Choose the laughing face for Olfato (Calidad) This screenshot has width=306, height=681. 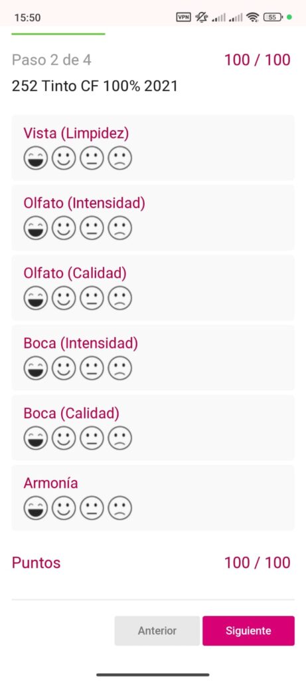[x=36, y=299]
